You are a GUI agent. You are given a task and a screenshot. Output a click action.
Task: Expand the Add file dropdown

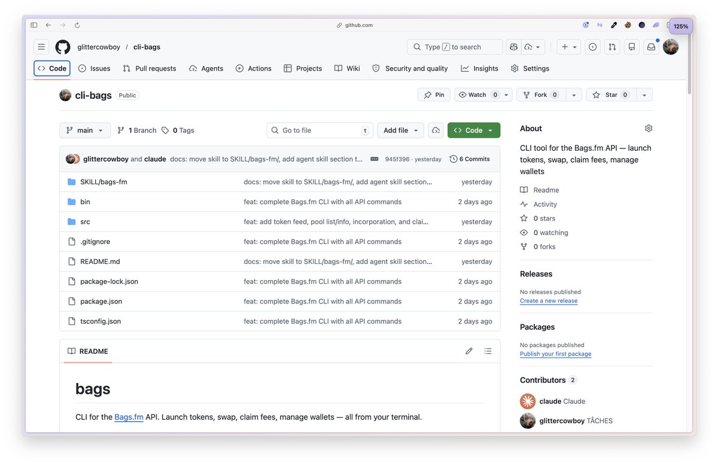click(400, 130)
